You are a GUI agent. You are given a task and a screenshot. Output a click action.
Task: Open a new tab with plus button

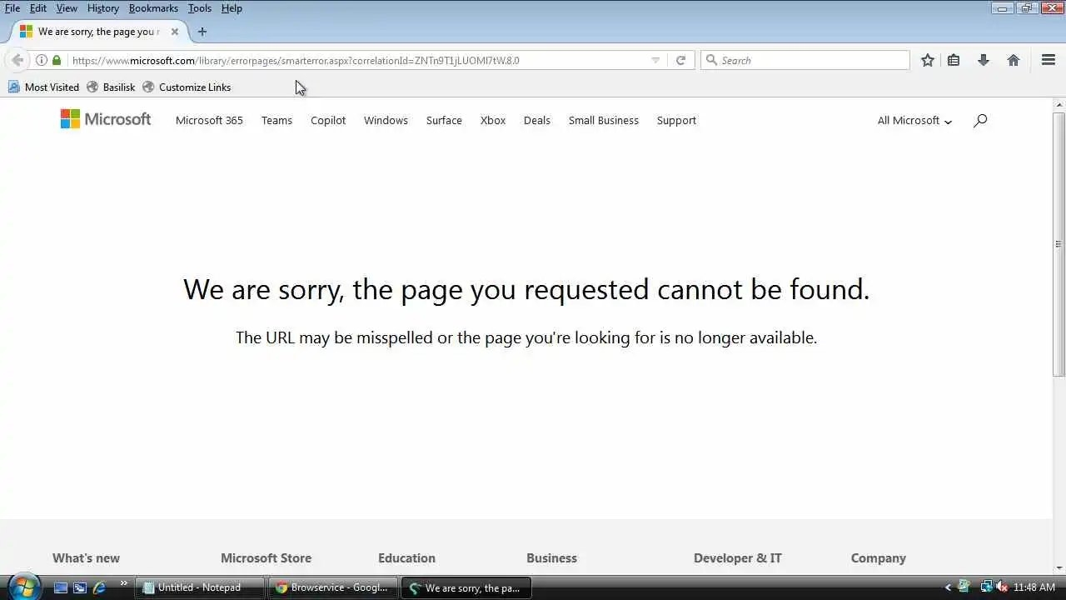click(x=202, y=32)
